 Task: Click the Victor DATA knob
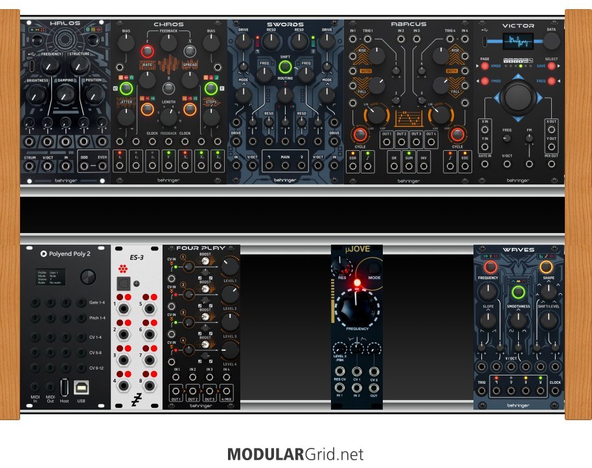point(552,41)
